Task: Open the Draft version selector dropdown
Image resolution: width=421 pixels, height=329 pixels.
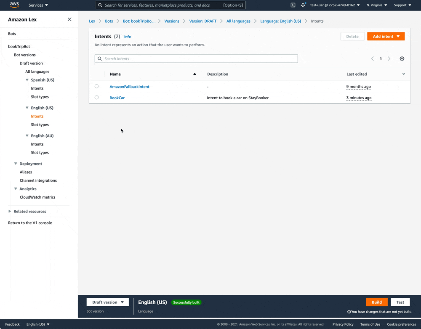Action: [108, 302]
